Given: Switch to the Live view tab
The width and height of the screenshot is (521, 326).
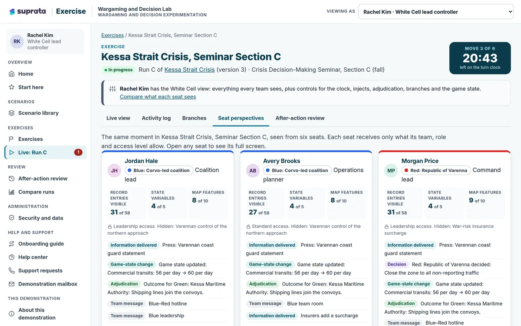Looking at the screenshot, I should [x=118, y=118].
